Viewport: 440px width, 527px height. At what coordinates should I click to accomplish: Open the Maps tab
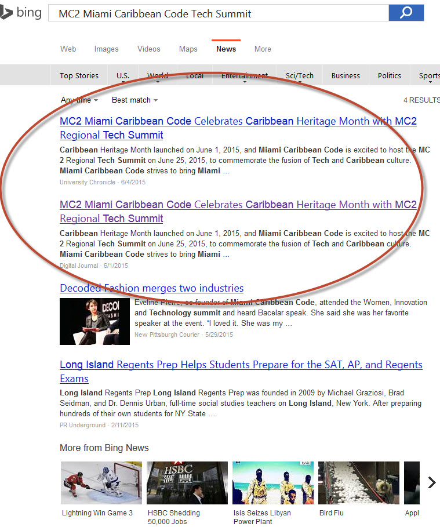pos(188,49)
